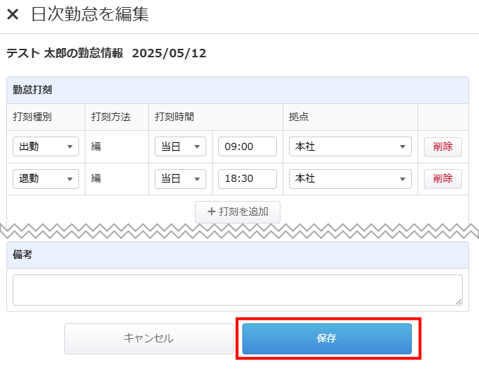Viewport: 479px width, 370px height.
Task: Open the 出勤 punch type dropdown
Action: 46,146
